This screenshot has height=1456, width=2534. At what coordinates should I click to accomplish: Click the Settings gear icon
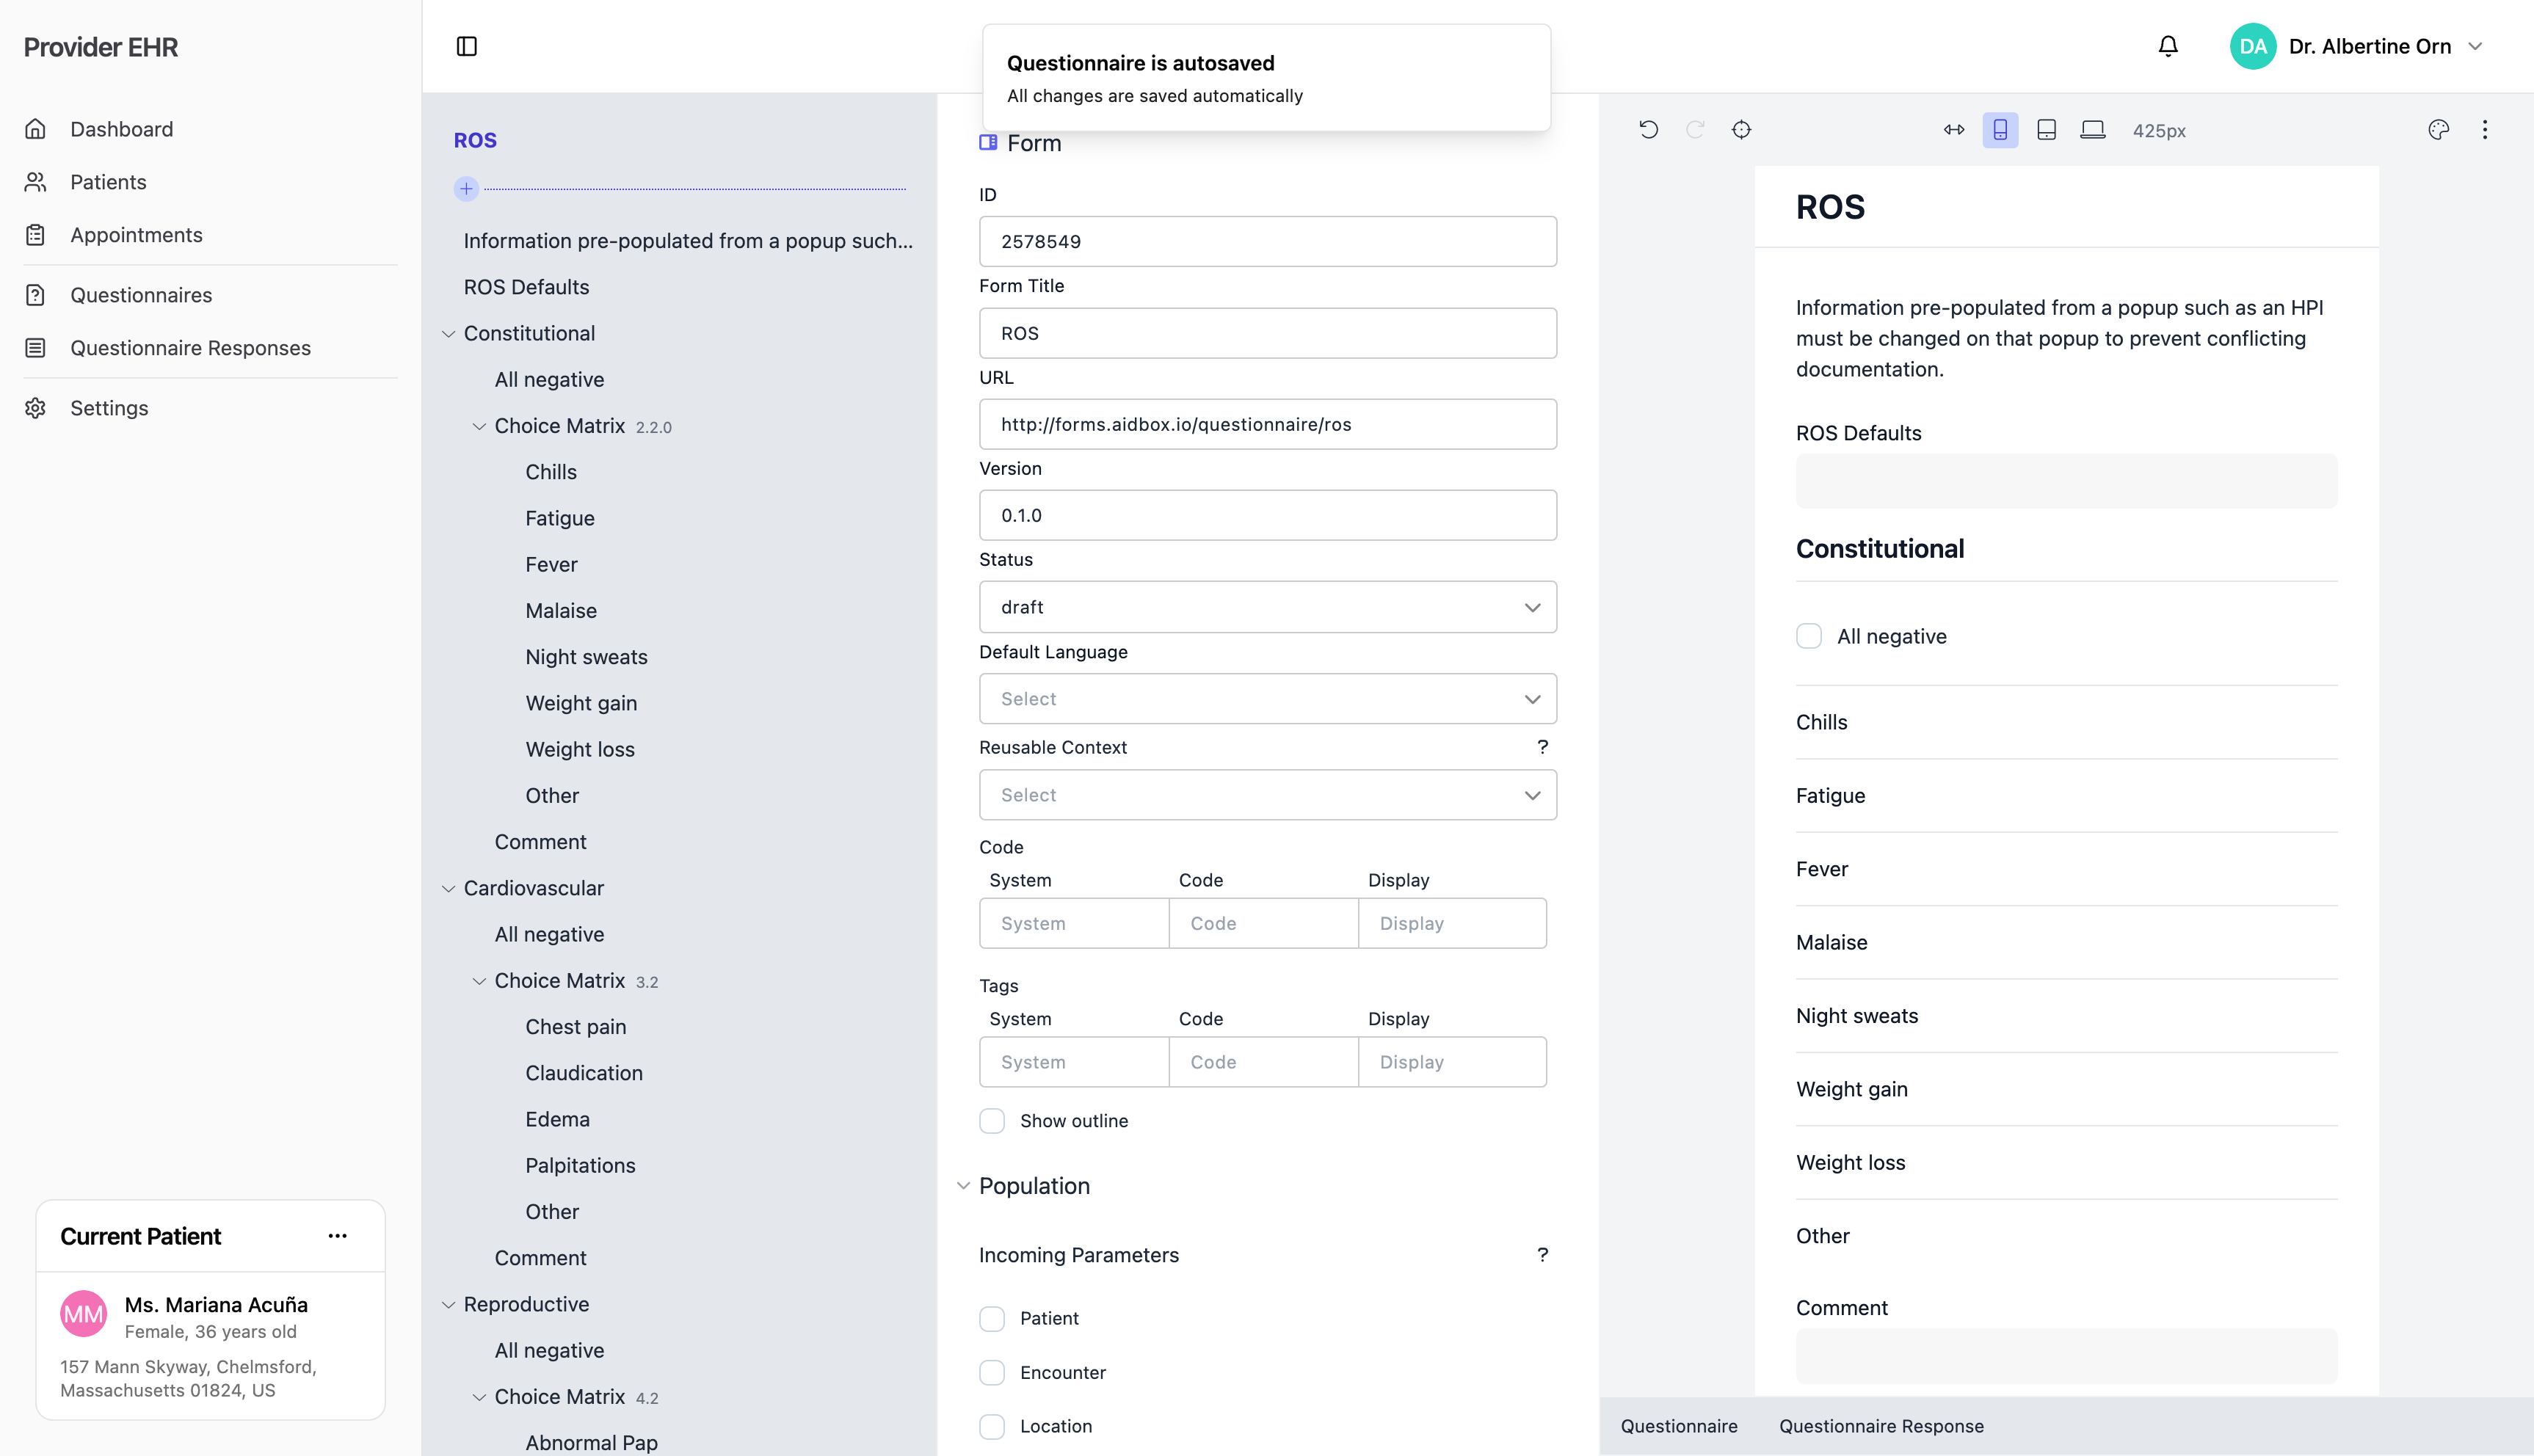tap(36, 408)
